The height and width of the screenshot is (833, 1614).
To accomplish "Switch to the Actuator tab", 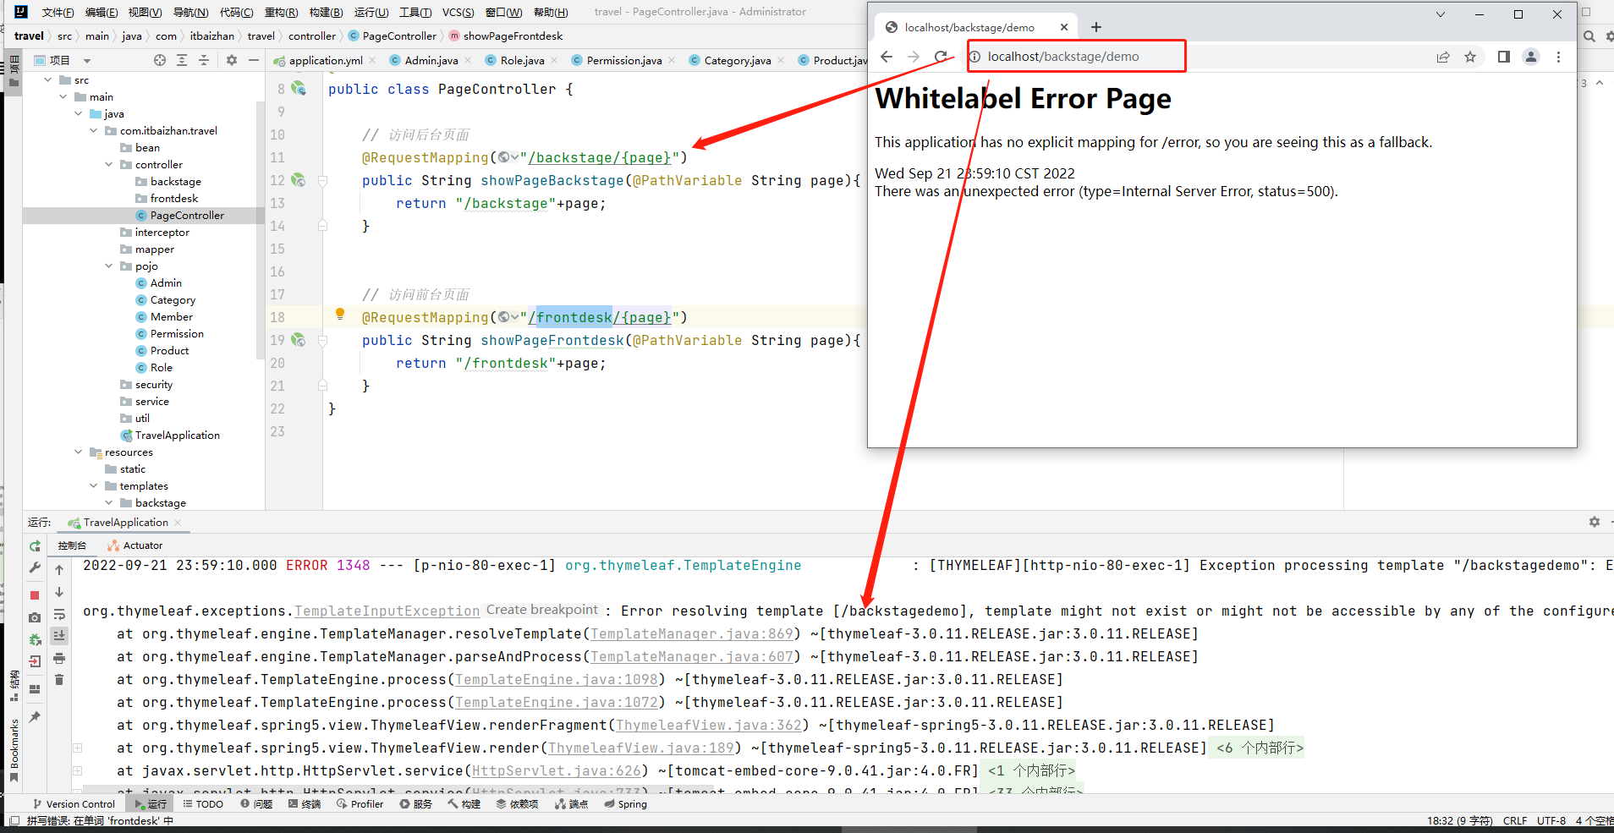I will 135,545.
